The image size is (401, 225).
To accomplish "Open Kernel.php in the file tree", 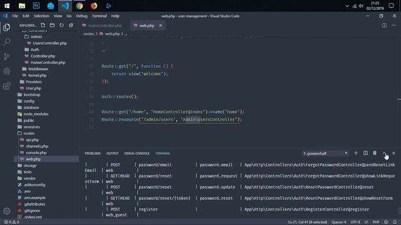I will pos(38,75).
